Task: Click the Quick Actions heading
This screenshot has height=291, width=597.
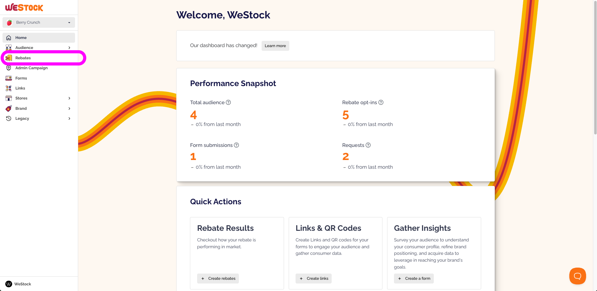Action: coord(216,202)
